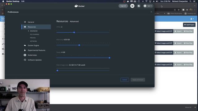Click the Disk image size slider handle
Viewport: 198px width, 111px height.
(x=57, y=71)
